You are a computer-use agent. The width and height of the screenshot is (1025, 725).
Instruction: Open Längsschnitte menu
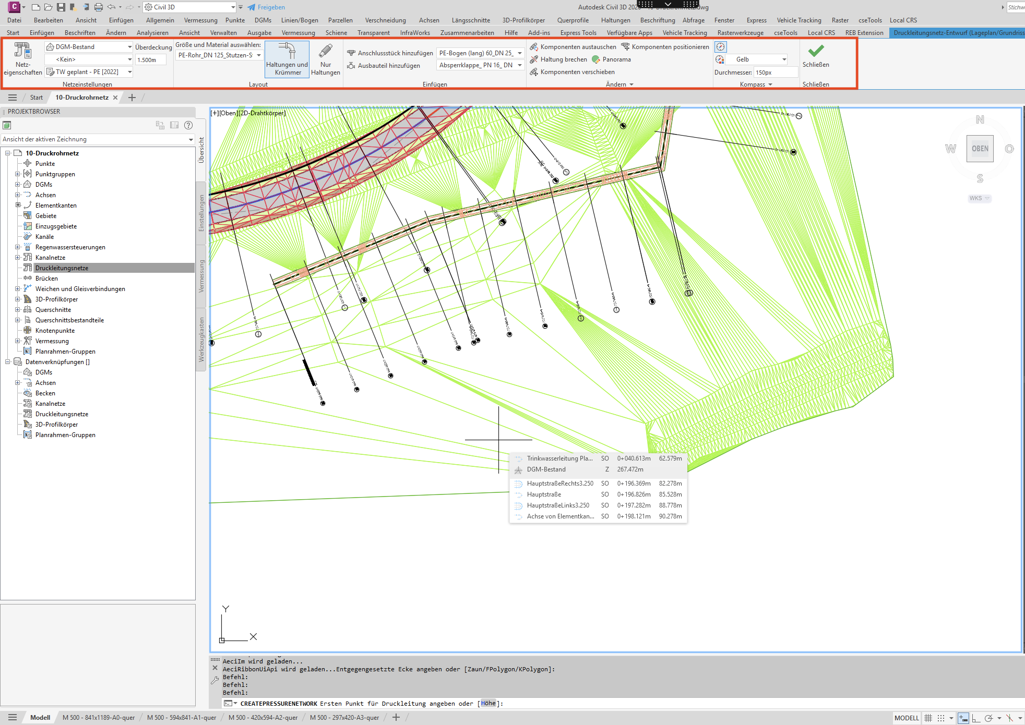[x=471, y=20]
